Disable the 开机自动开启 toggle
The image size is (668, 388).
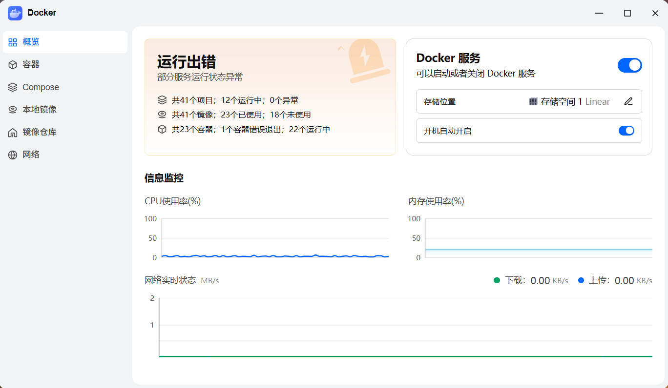[626, 131]
